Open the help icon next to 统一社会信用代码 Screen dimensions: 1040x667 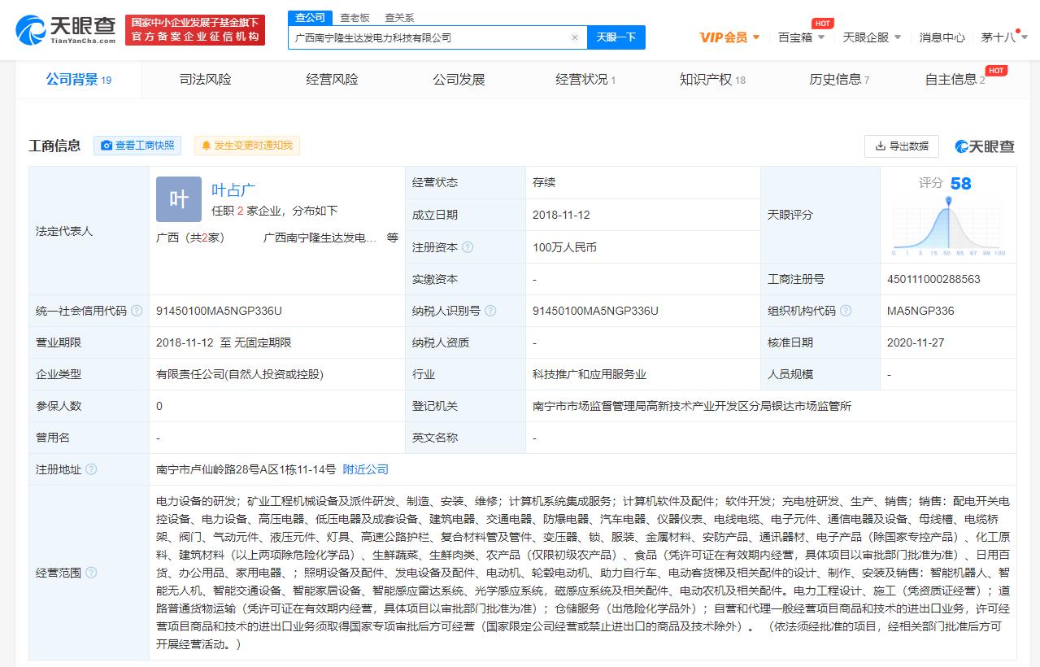137,311
